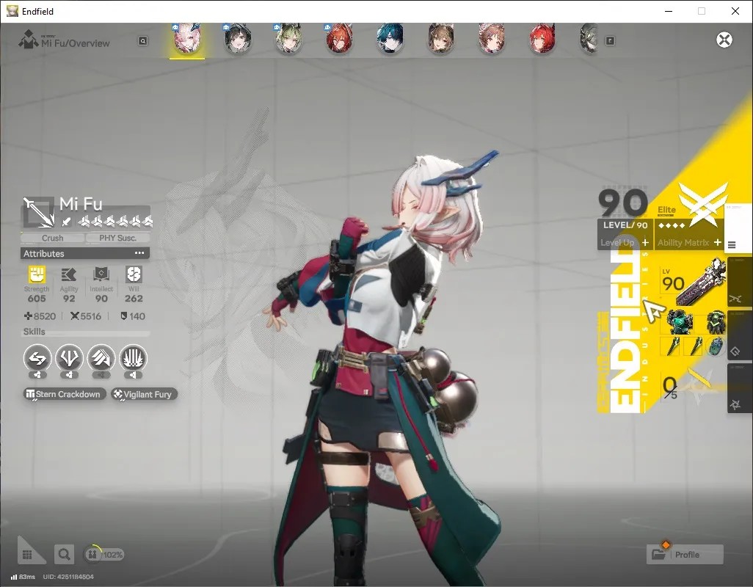
Task: Open the second skill icon
Action: point(69,358)
